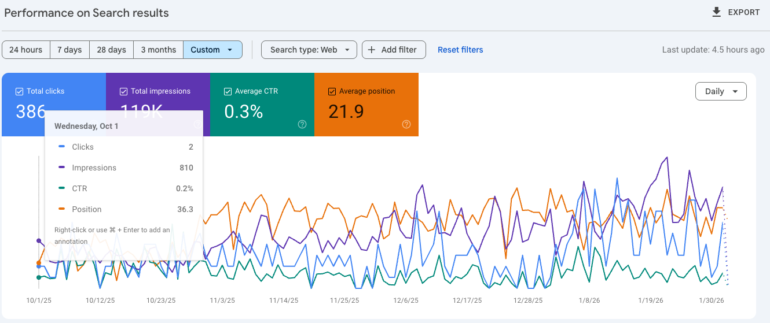The width and height of the screenshot is (770, 323).
Task: Toggle the Total impressions checkbox
Action: 124,91
